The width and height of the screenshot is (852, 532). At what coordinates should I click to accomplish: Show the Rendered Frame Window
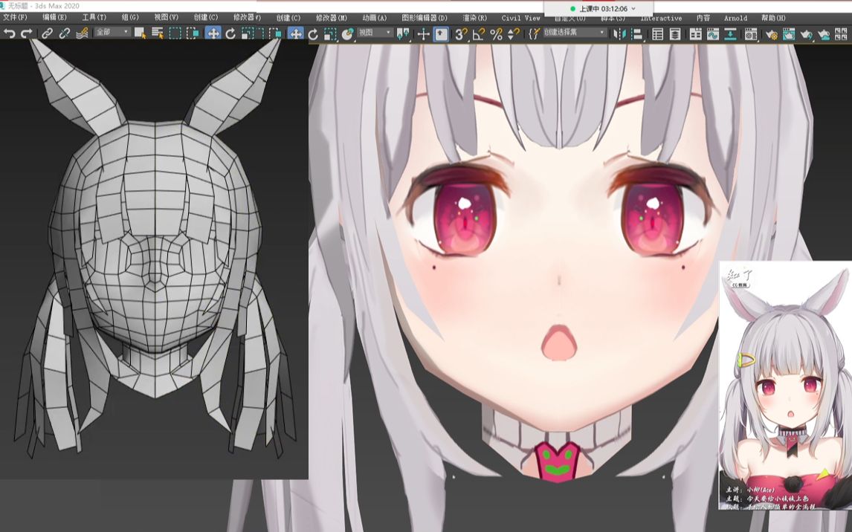pos(788,34)
